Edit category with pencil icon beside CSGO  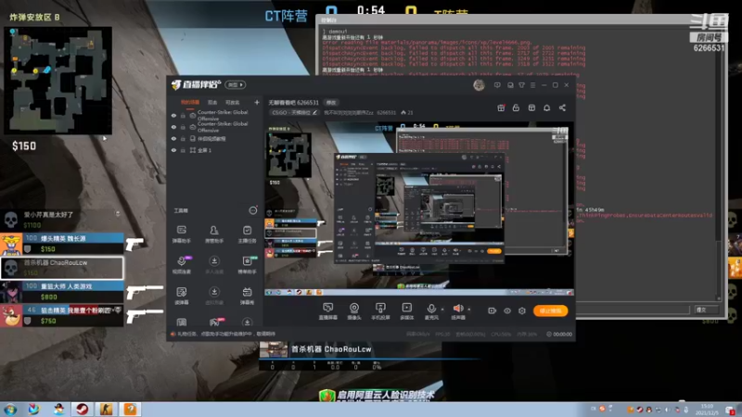click(314, 112)
